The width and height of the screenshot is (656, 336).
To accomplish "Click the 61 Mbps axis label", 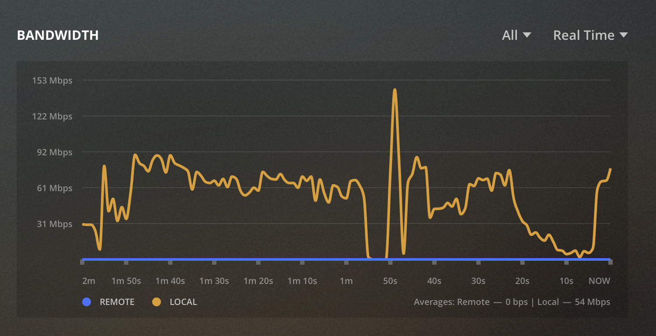I will coord(55,188).
